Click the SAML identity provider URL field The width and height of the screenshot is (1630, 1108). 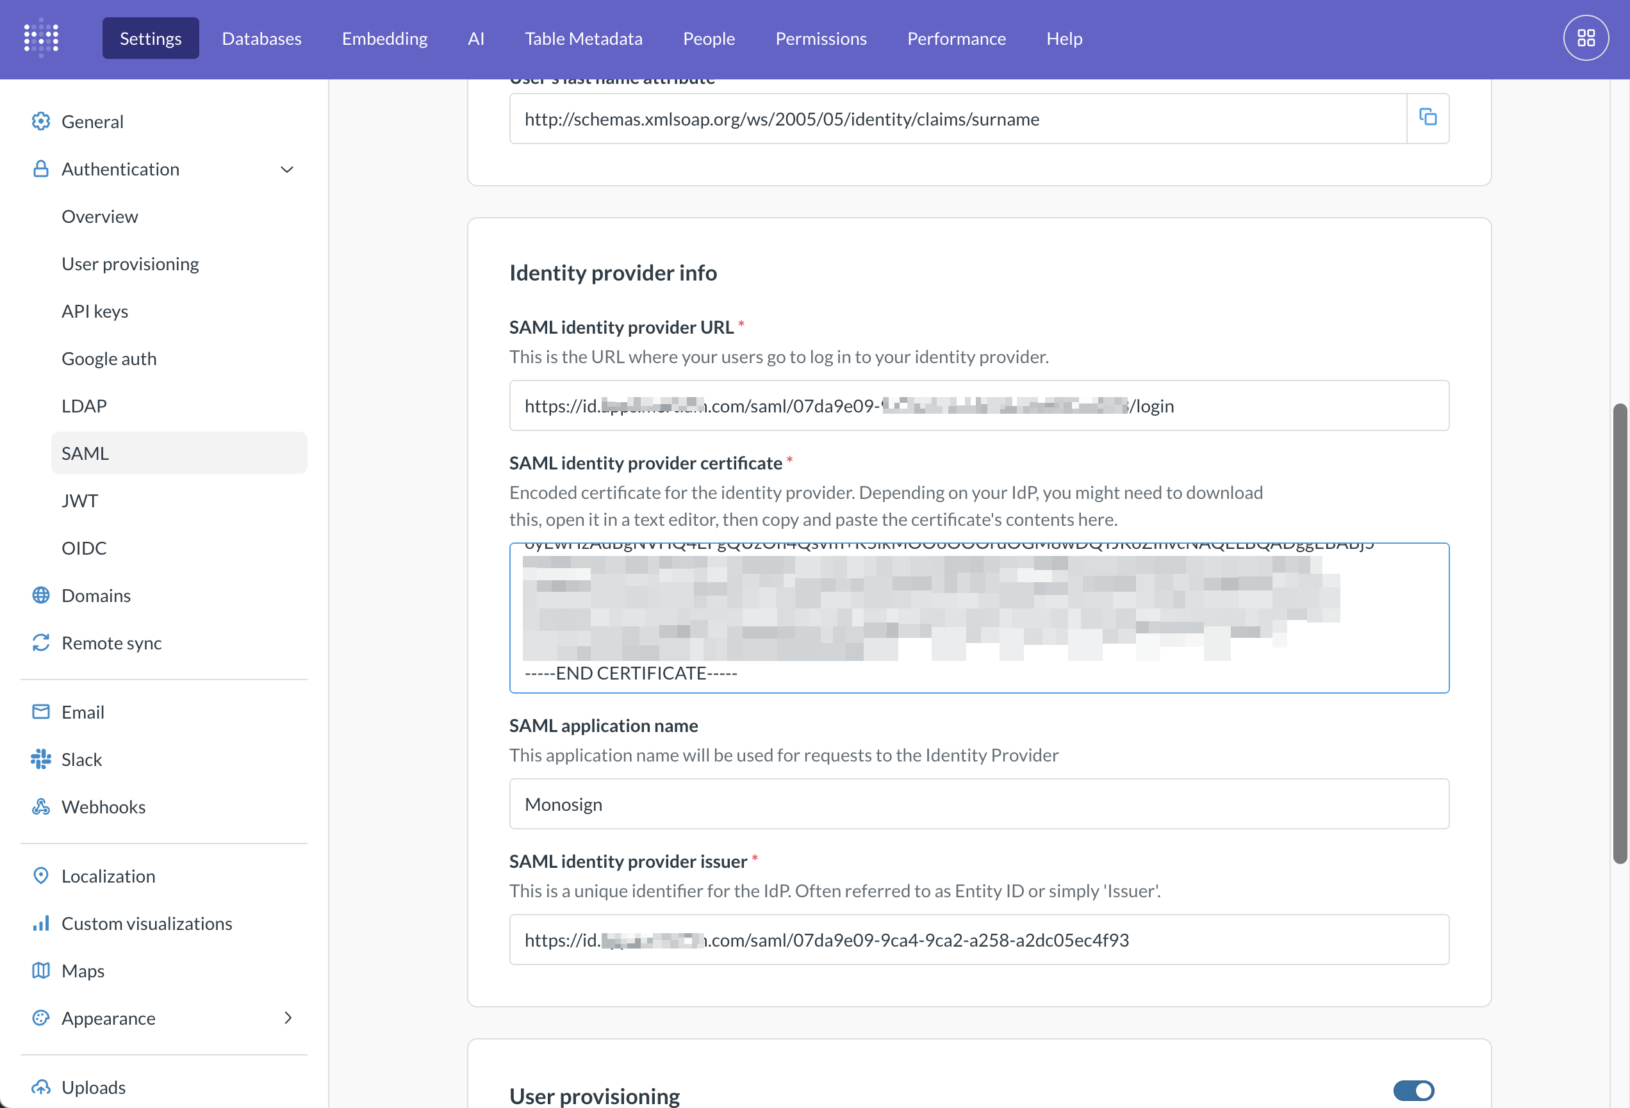tap(979, 405)
